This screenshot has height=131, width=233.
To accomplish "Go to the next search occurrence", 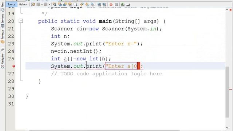I will click(x=65, y=5).
